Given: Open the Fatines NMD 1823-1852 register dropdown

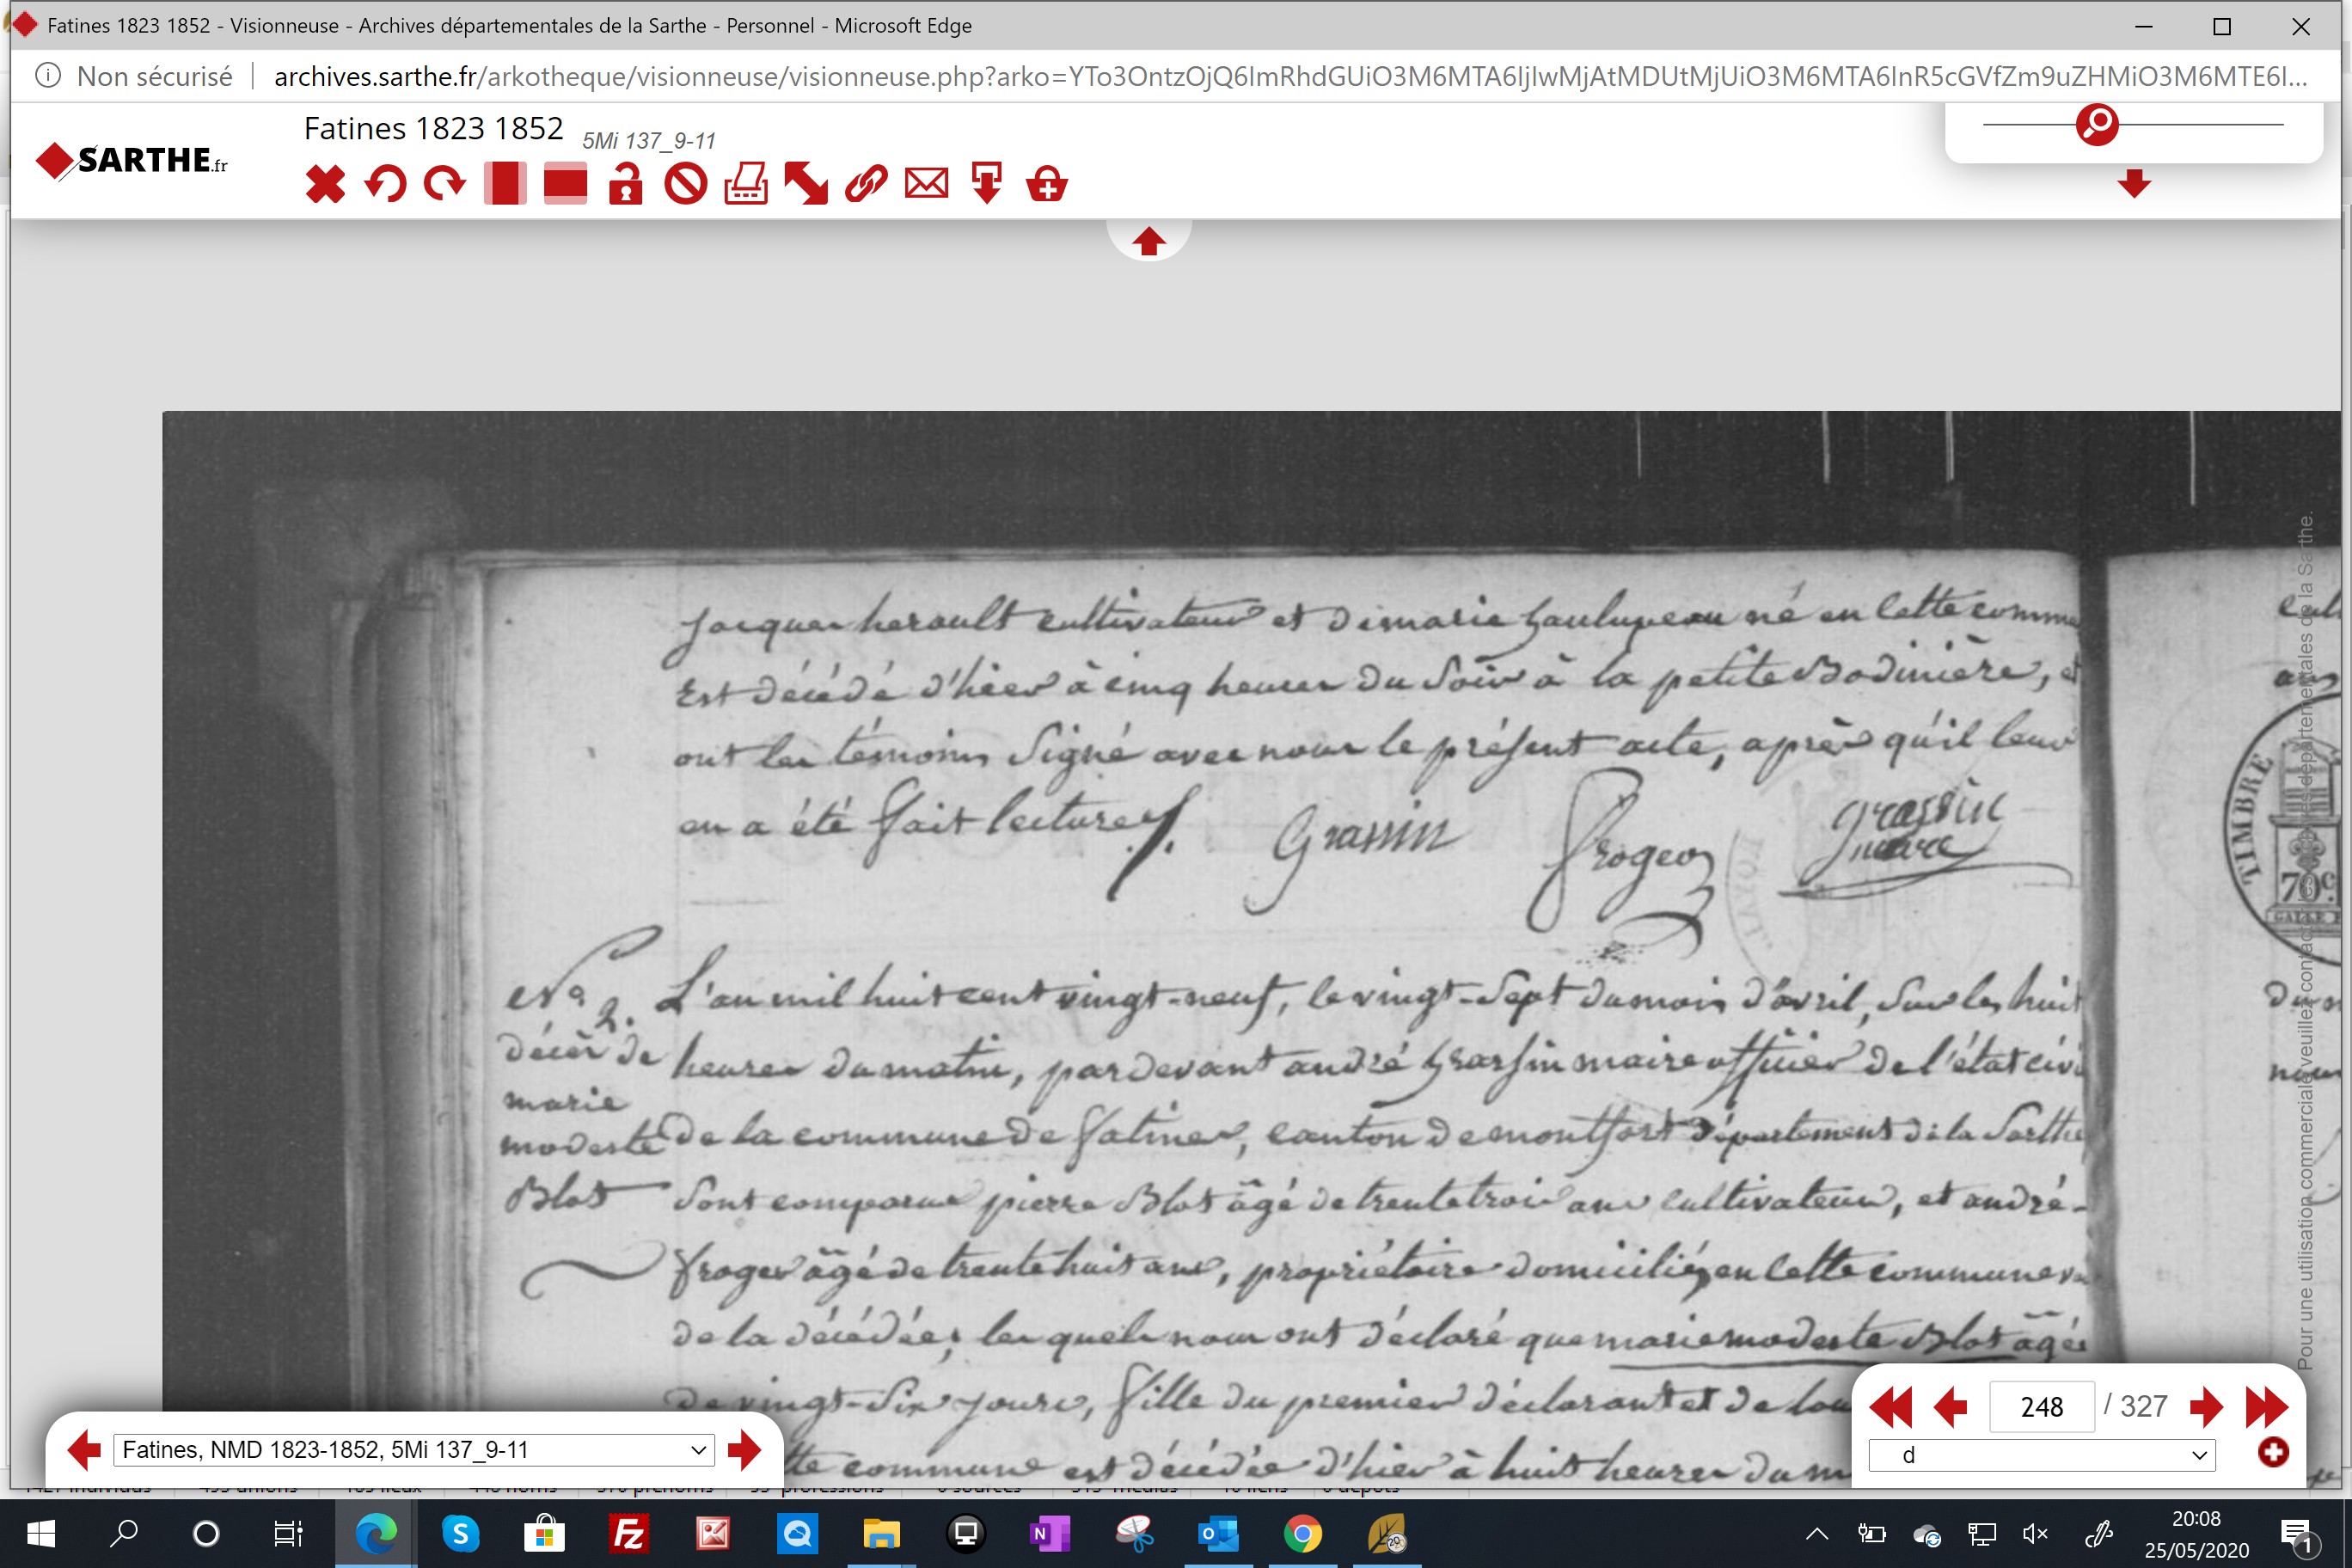Looking at the screenshot, I should (414, 1449).
